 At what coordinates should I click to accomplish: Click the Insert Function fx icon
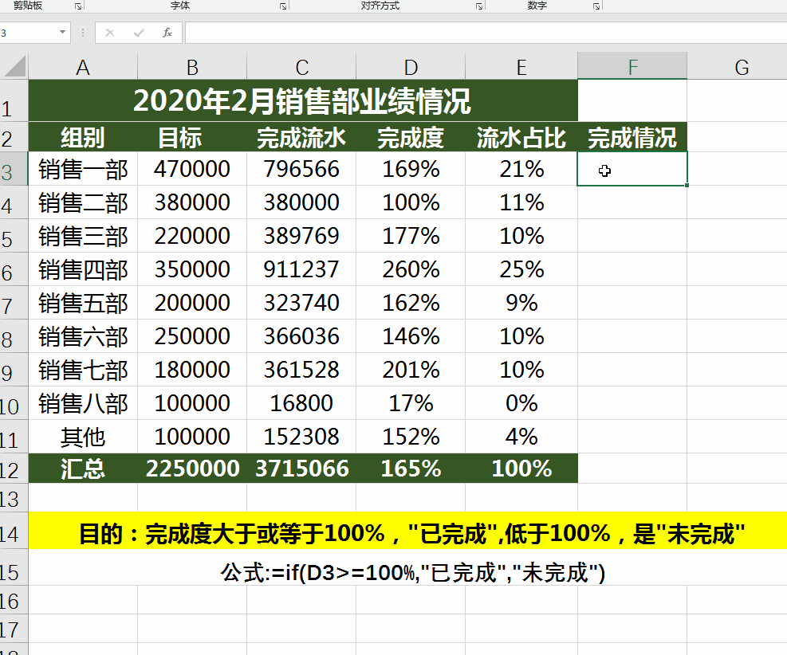(x=167, y=33)
